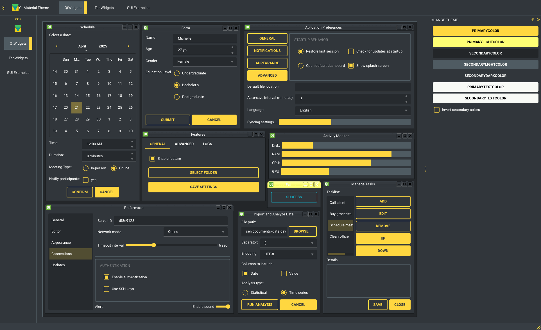This screenshot has width=541, height=330.
Task: Select the Time series analysis radio button
Action: (284, 292)
